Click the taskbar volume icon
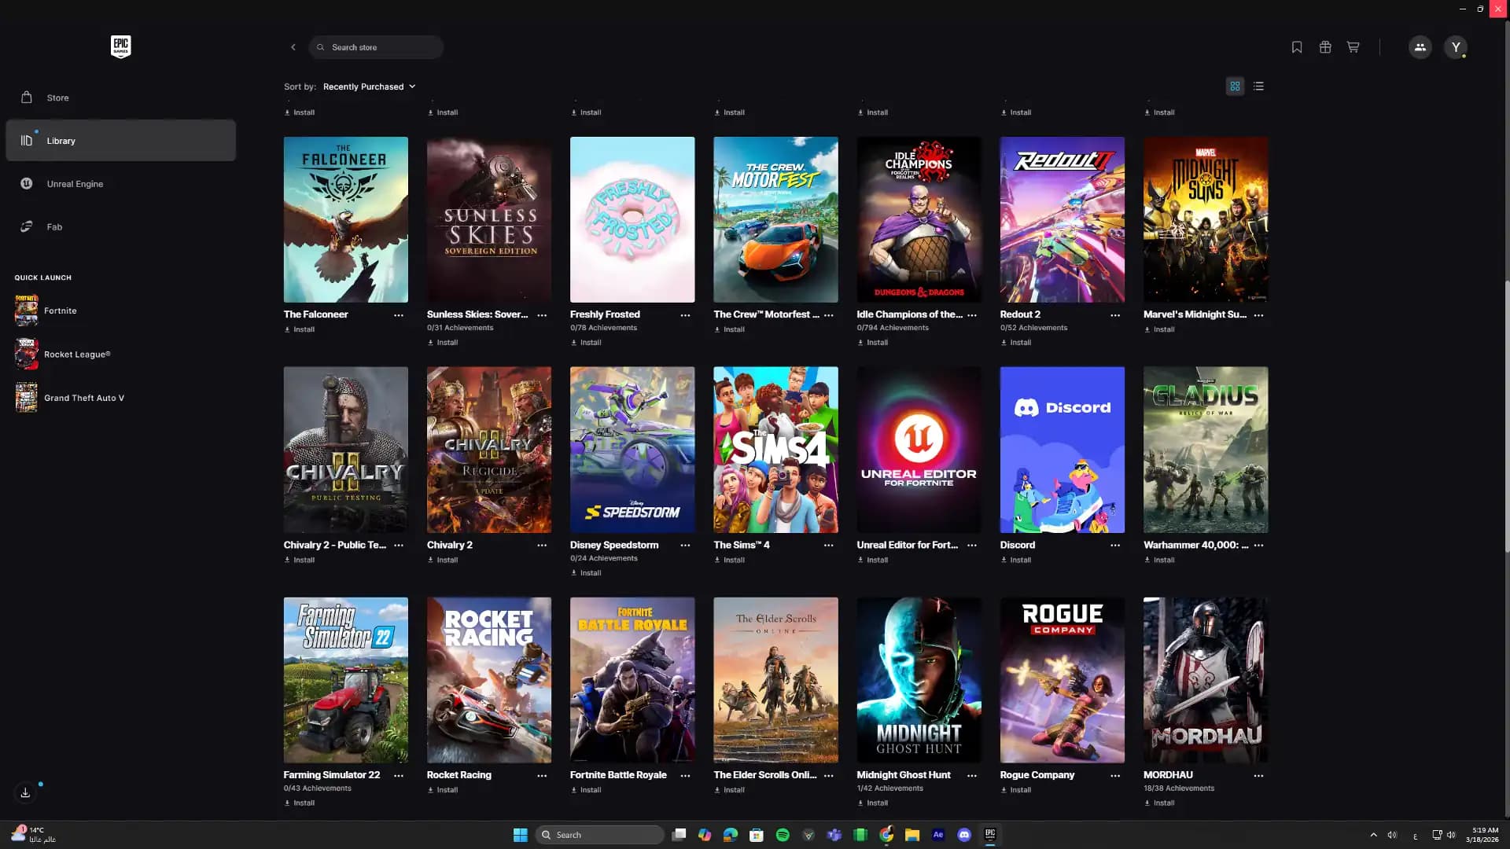1510x849 pixels. pos(1451,835)
